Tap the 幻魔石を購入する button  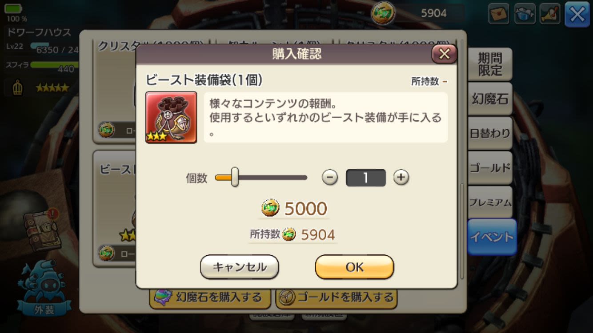coord(210,297)
